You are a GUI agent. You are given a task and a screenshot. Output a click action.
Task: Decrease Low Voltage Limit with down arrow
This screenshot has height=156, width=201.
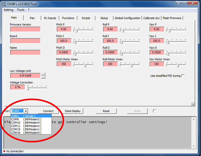coord(43,77)
